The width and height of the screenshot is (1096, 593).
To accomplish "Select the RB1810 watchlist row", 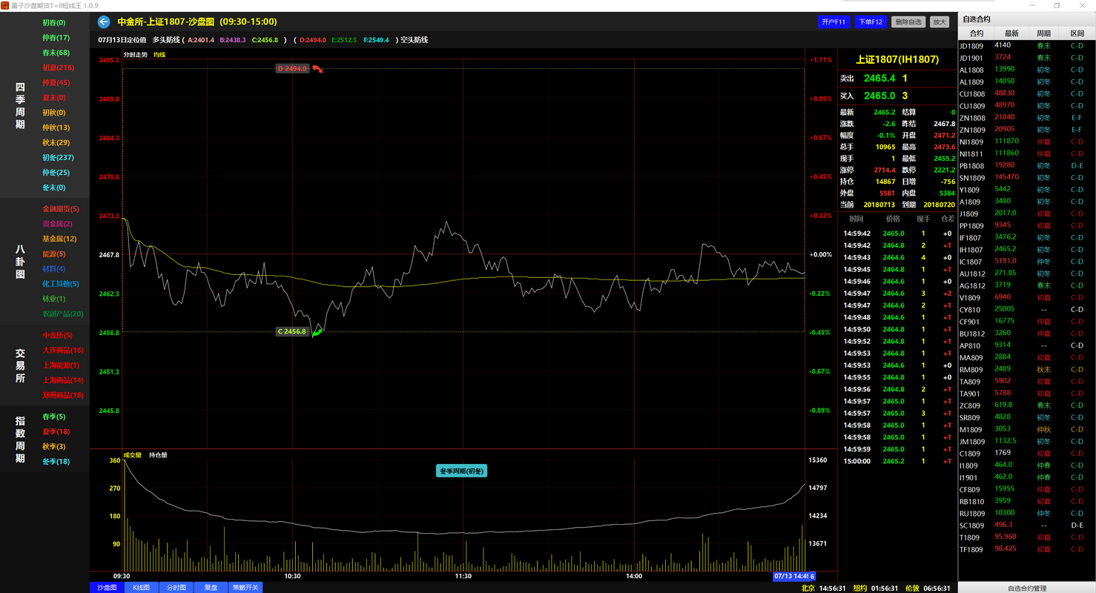I will (x=1026, y=501).
